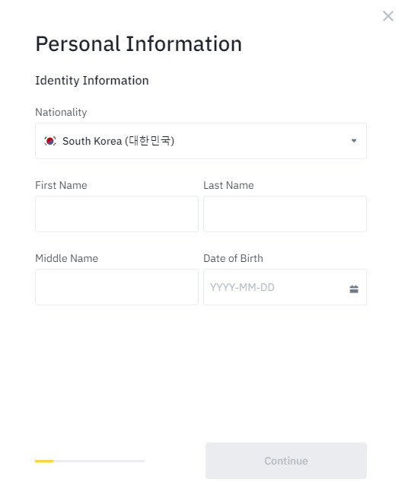The height and width of the screenshot is (495, 405).
Task: Click the Date of Birth label
Action: click(x=233, y=258)
